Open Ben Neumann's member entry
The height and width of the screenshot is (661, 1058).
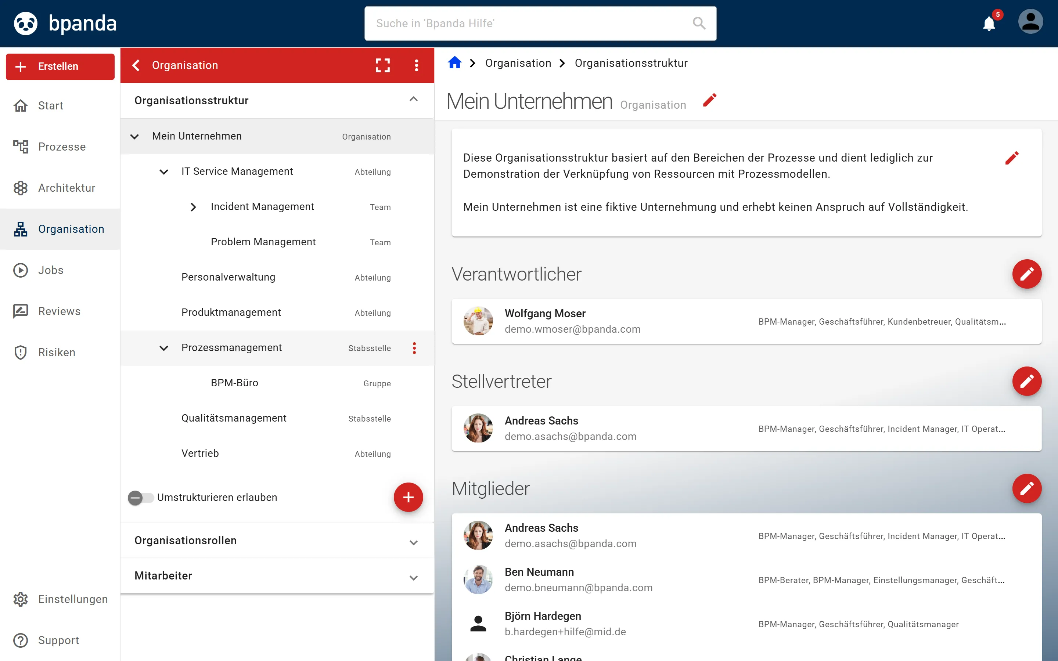[x=746, y=580]
